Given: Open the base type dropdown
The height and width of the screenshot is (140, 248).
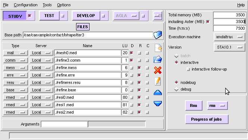Looking at the screenshot, I should [16, 90].
